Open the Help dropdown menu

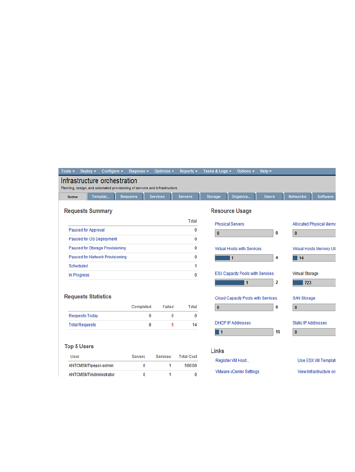[266, 171]
